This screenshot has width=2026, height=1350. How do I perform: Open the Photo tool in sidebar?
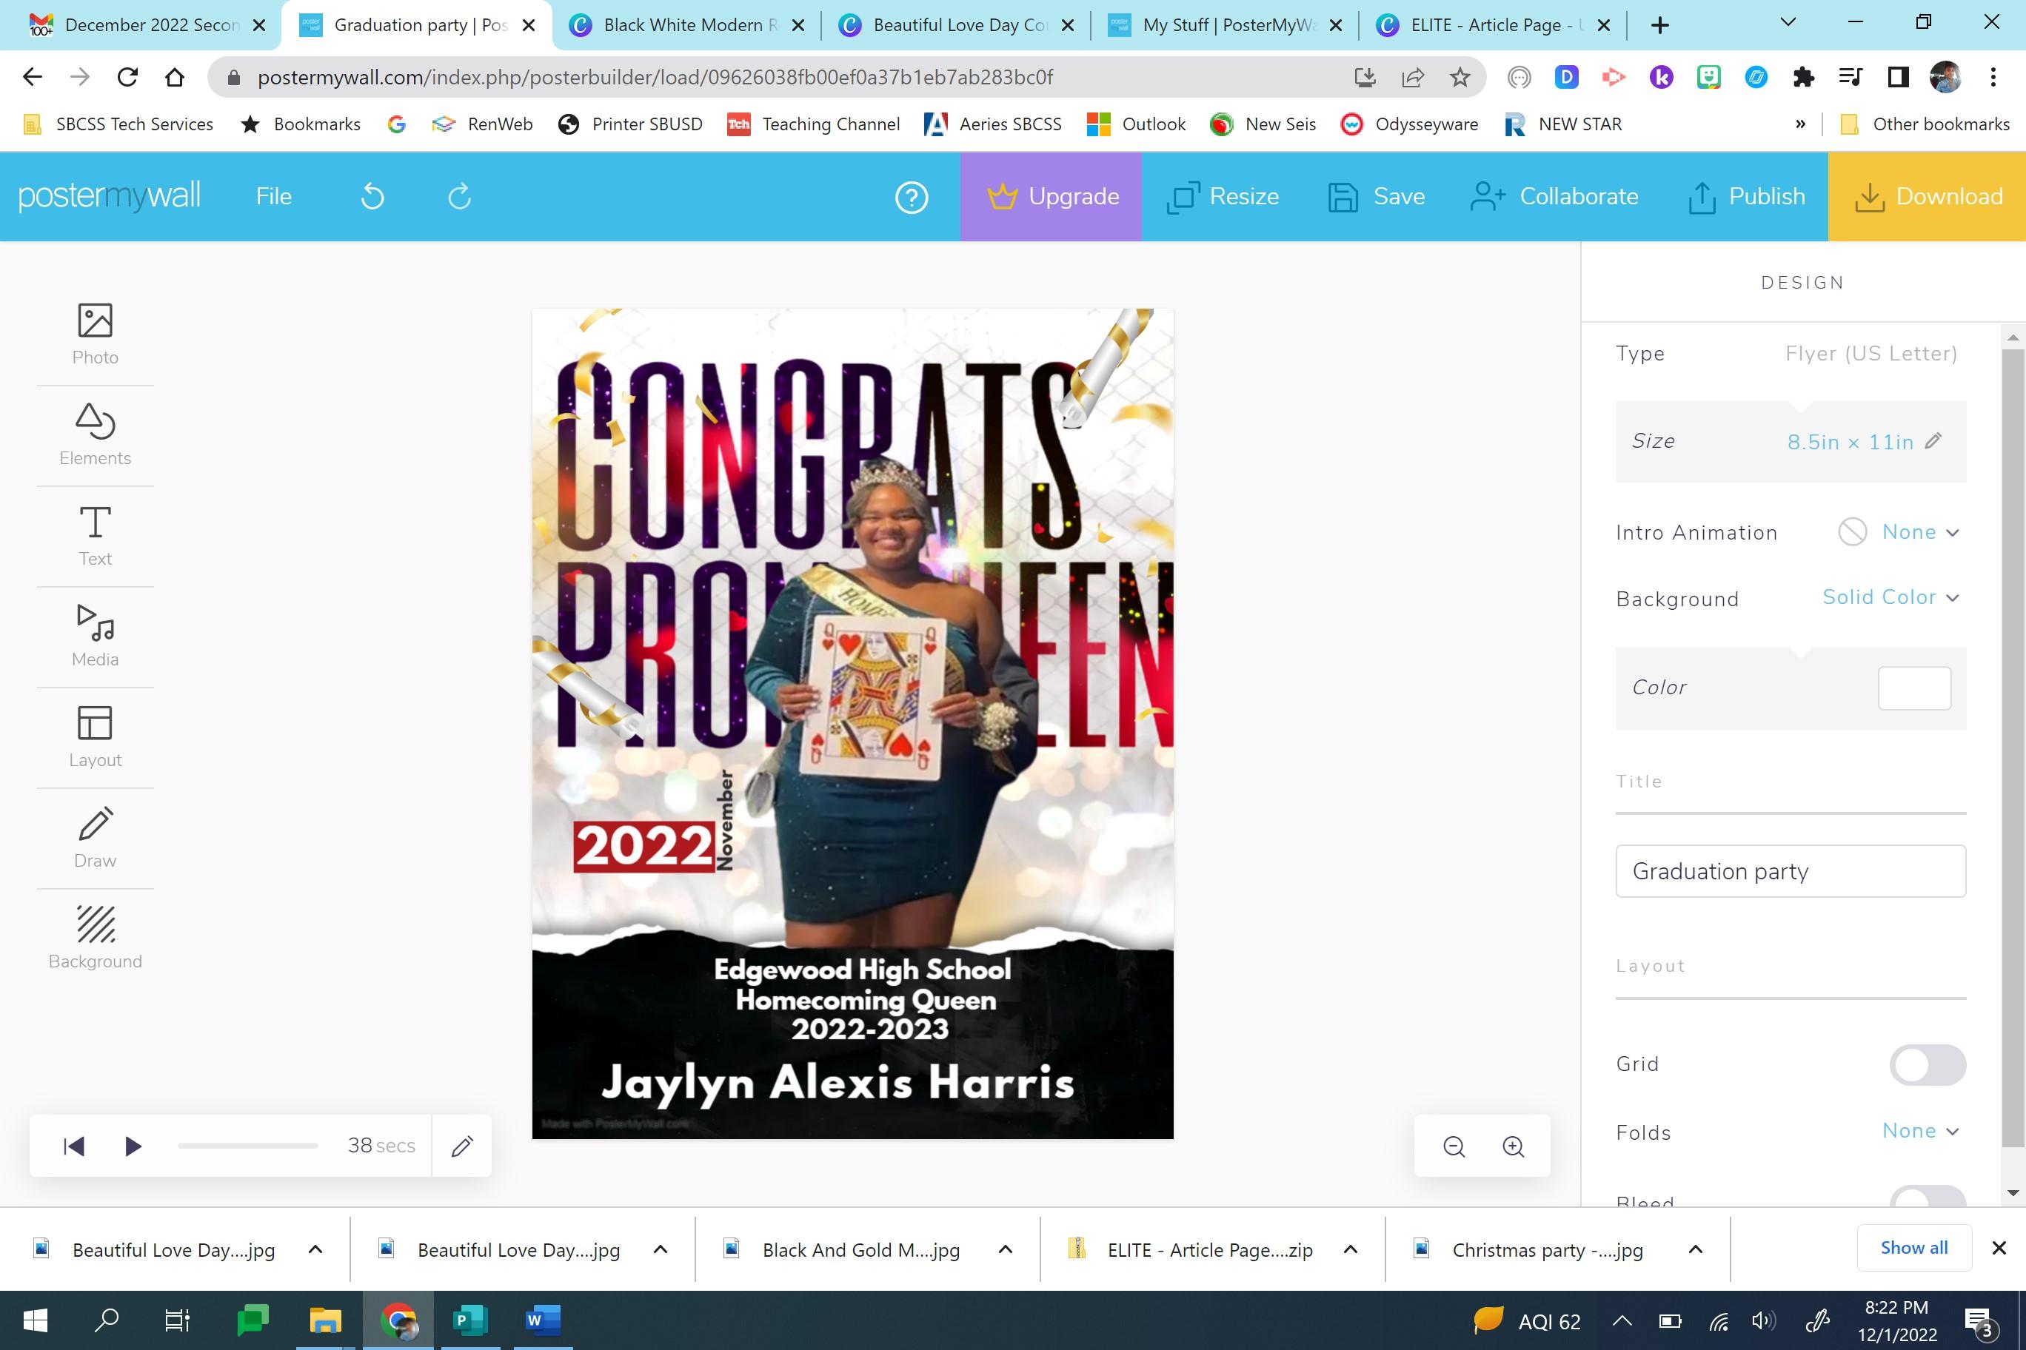95,334
